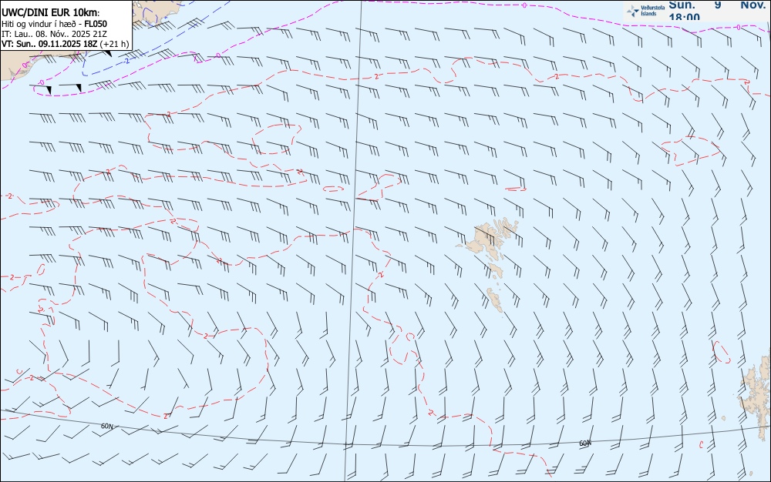Click the "UWC/DINI EUR 10km:" title text
This screenshot has width=771, height=482.
[x=50, y=13]
